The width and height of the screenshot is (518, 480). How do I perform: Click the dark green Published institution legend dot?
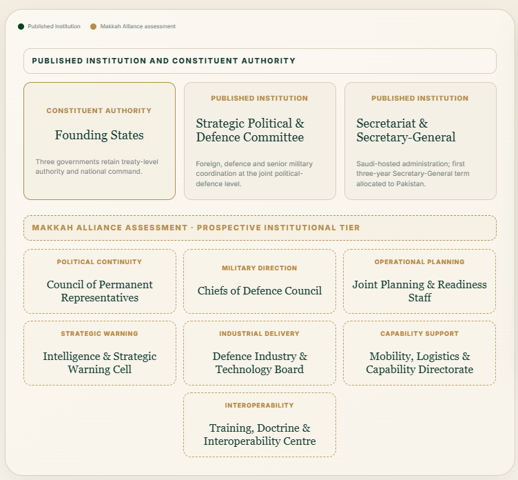(x=21, y=26)
